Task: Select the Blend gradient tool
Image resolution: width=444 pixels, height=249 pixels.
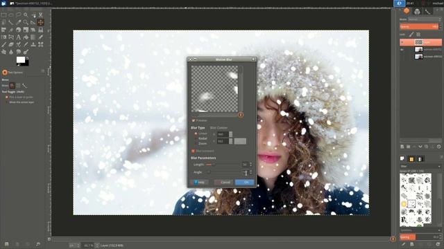Action: click(33, 37)
